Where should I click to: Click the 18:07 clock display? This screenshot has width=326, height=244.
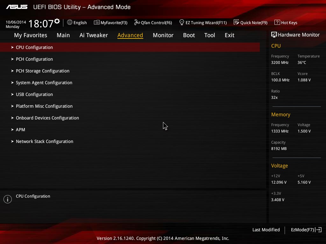click(x=41, y=24)
